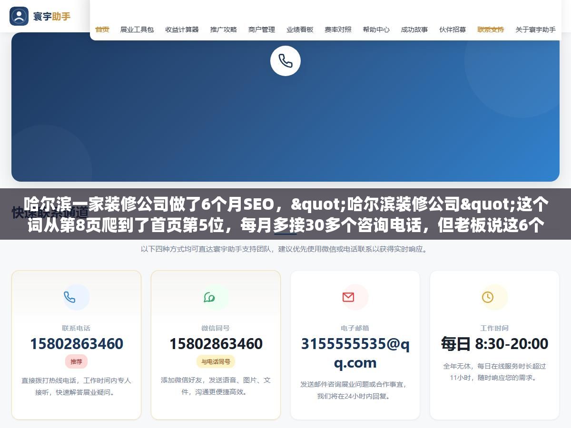Click description starting 添加微信好友
The image size is (571, 428).
coord(216,386)
